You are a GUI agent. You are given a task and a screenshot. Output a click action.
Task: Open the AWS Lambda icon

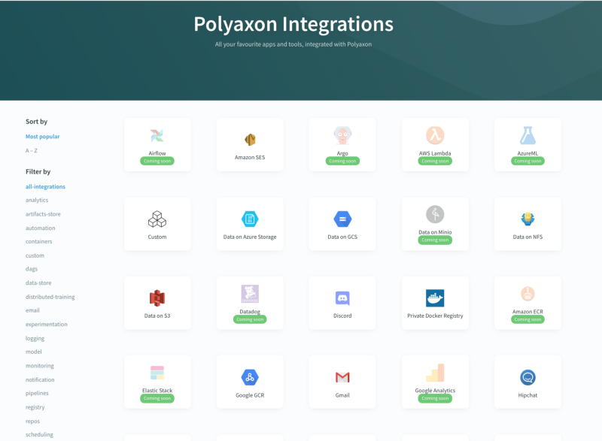pos(435,135)
